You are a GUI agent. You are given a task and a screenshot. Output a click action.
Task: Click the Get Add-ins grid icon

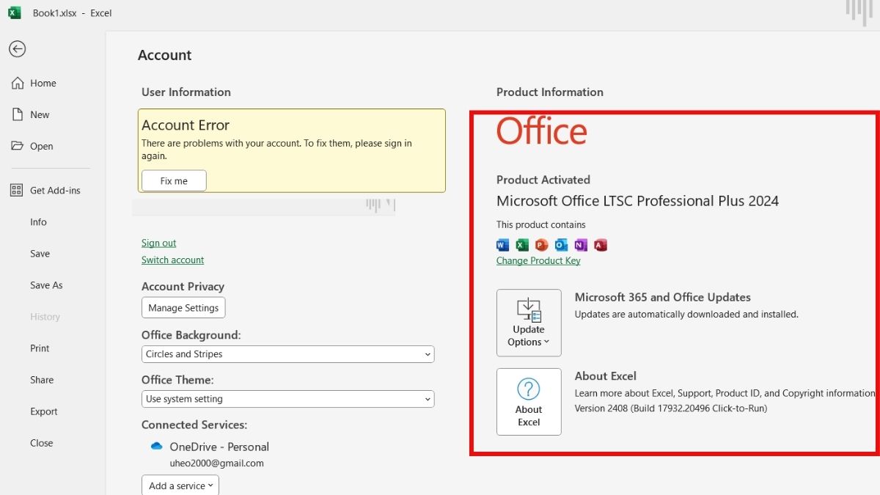[17, 190]
